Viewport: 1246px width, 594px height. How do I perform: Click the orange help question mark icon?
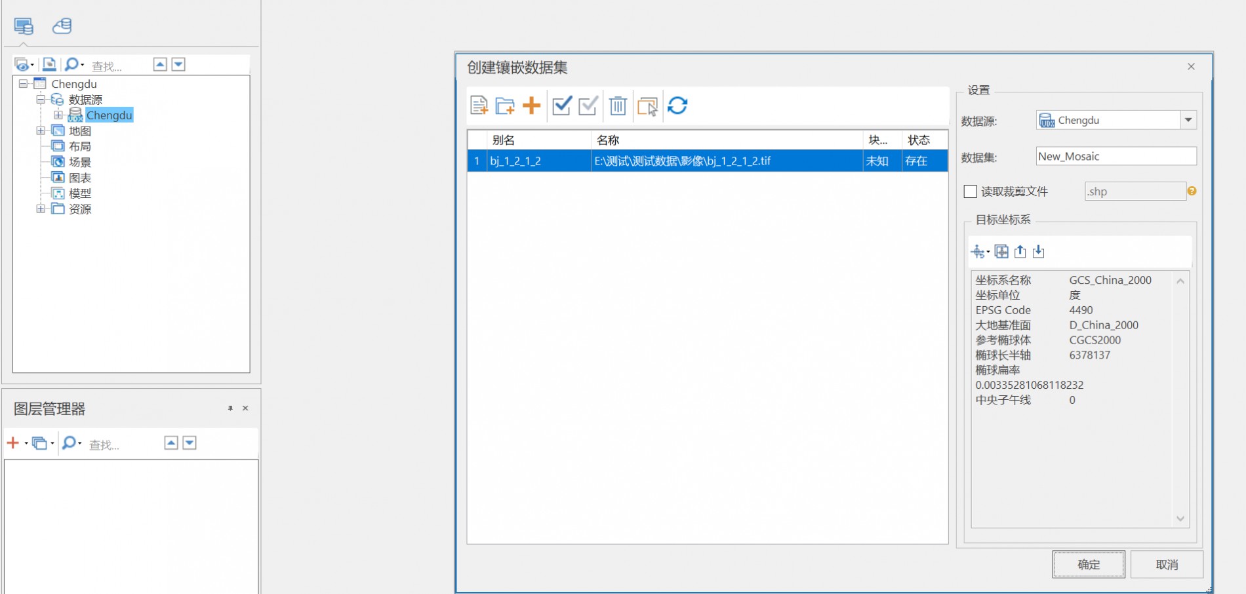(x=1192, y=191)
